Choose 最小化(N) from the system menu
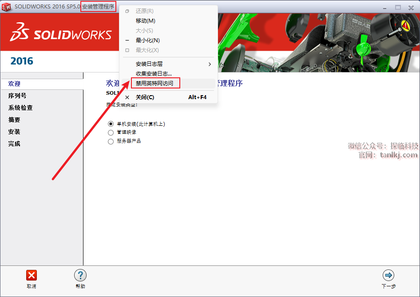 (x=168, y=40)
